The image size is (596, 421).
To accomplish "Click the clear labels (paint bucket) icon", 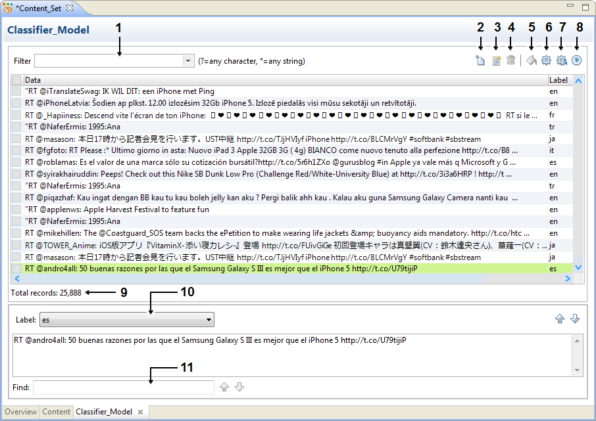I will (531, 60).
